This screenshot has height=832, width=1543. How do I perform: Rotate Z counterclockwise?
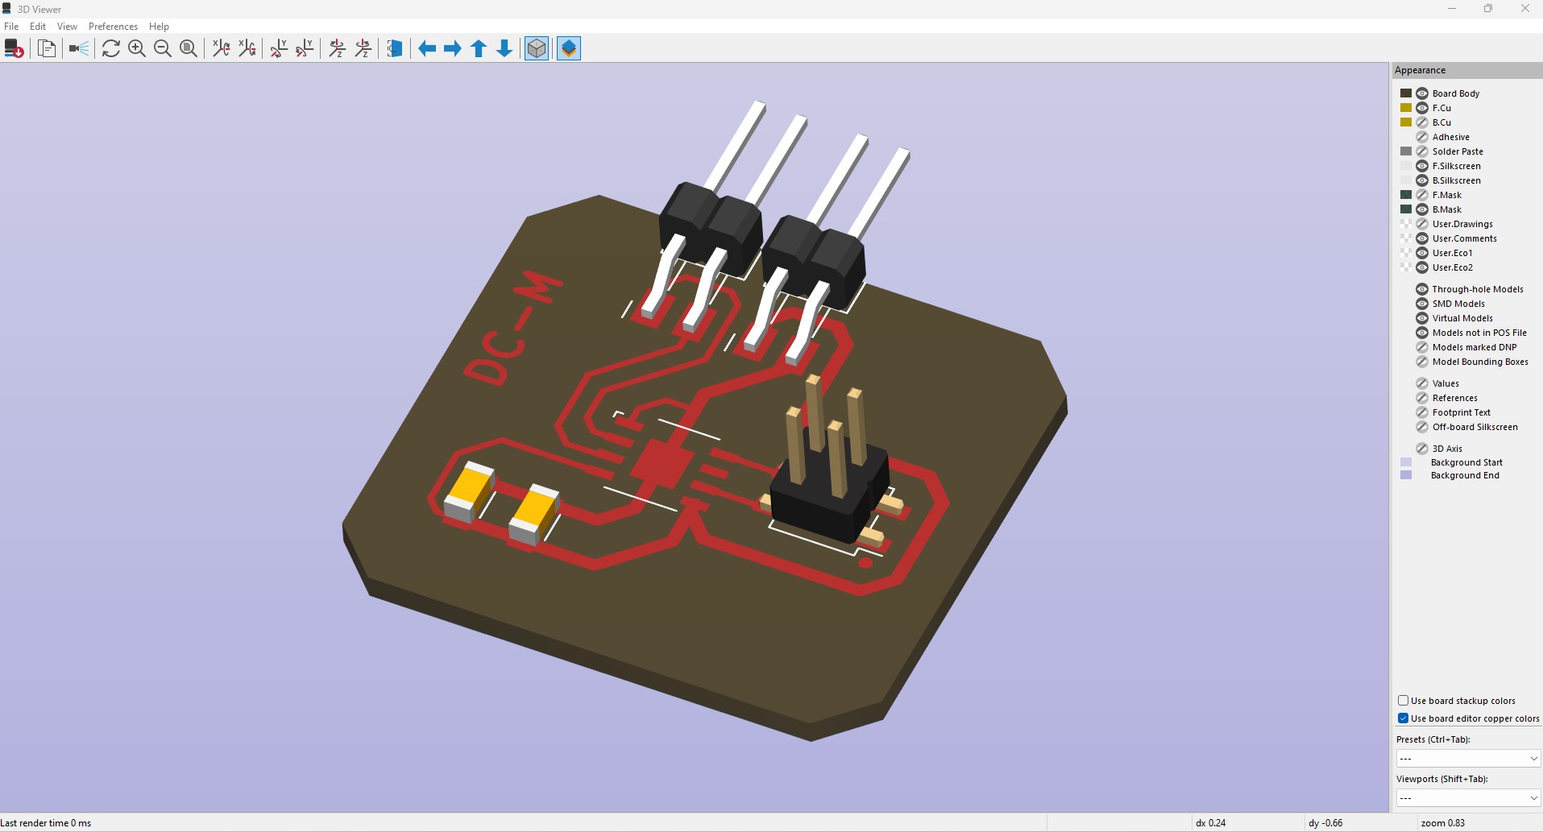363,48
